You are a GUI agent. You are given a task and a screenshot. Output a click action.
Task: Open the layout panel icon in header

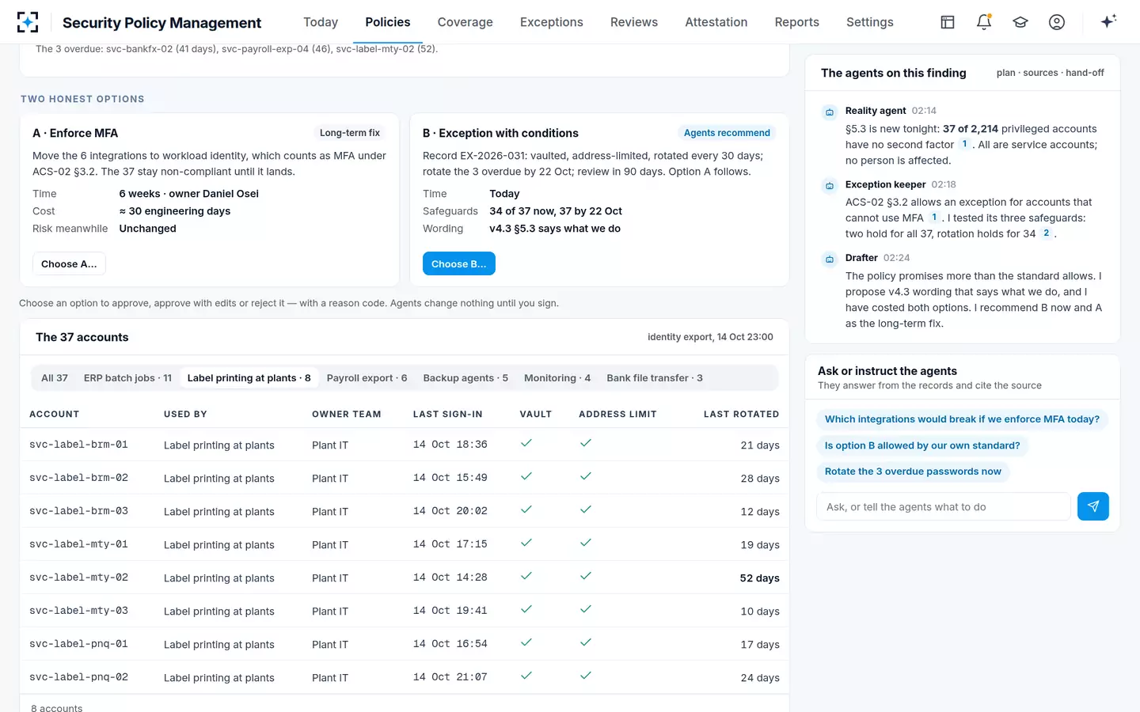[x=948, y=22]
